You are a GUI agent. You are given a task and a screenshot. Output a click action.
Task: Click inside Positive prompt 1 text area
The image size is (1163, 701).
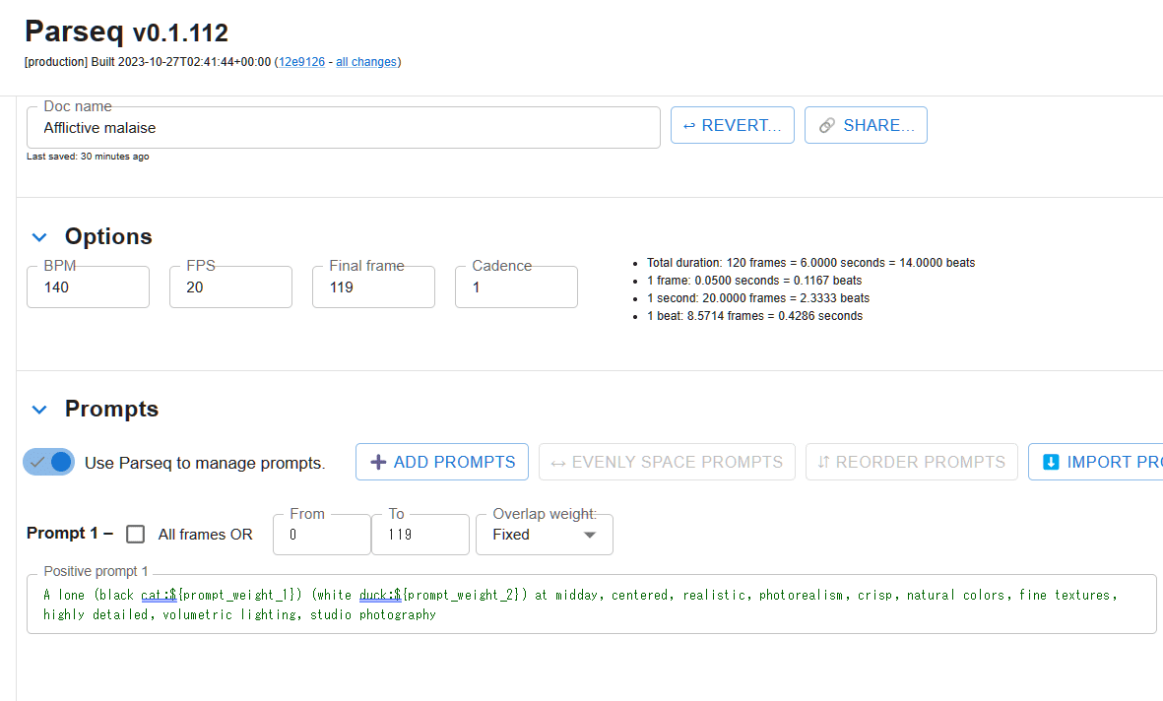coord(591,605)
